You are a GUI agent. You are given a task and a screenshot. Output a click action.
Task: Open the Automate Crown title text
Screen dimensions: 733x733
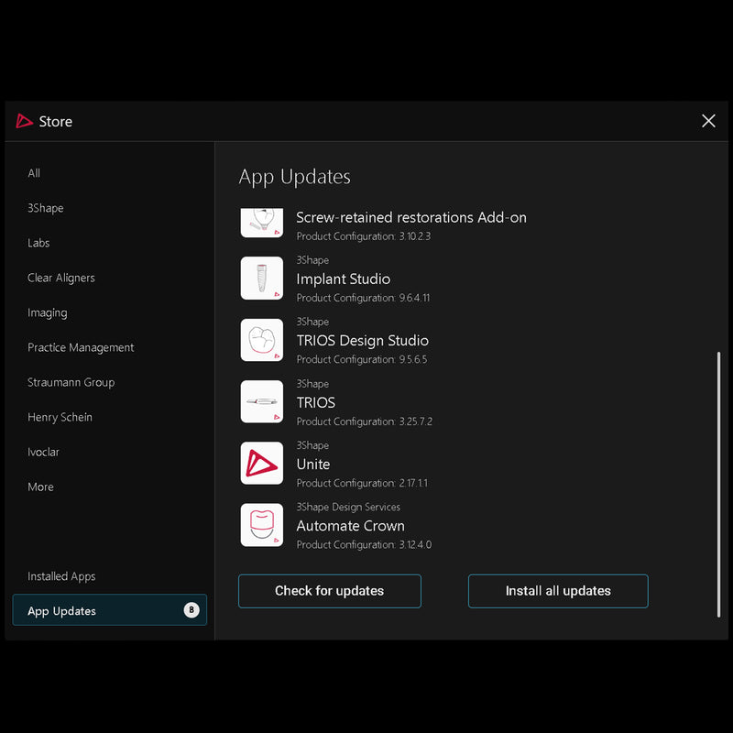350,526
